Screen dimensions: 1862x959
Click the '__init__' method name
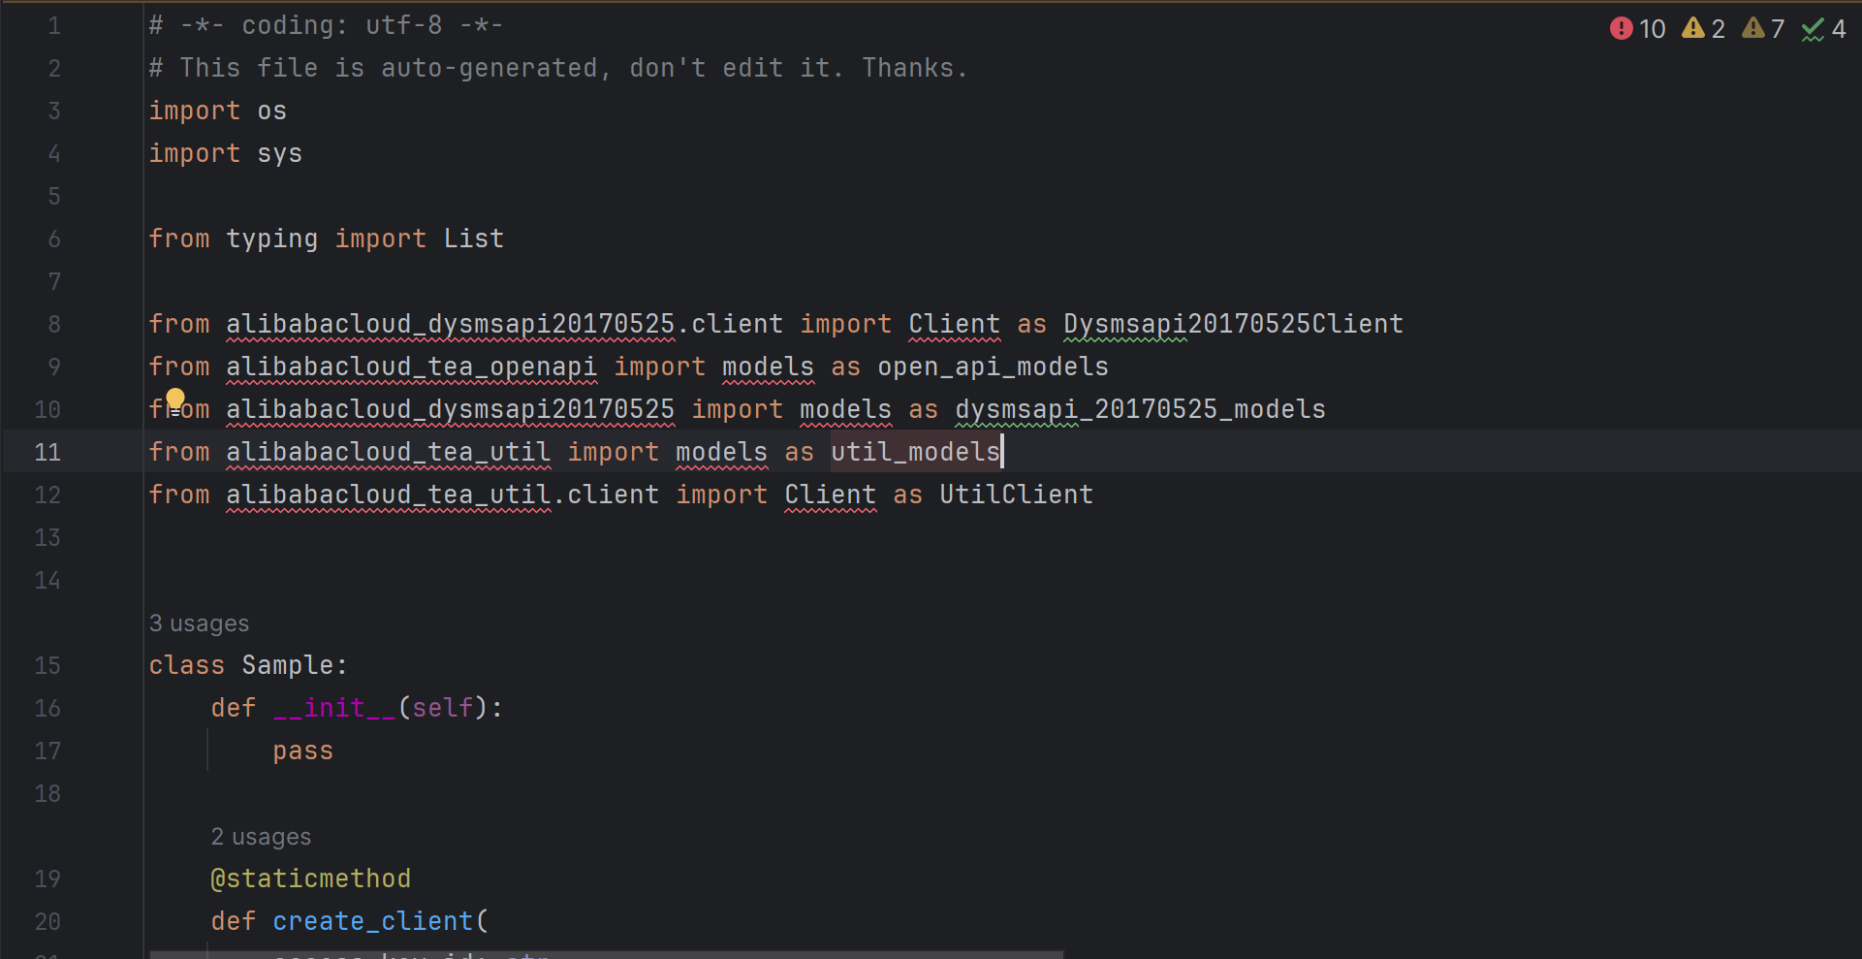coord(334,708)
